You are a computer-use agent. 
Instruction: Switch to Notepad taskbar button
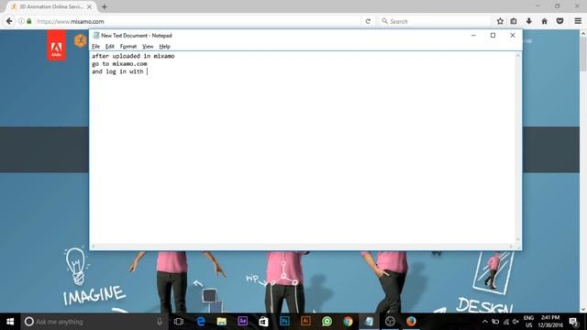369,322
